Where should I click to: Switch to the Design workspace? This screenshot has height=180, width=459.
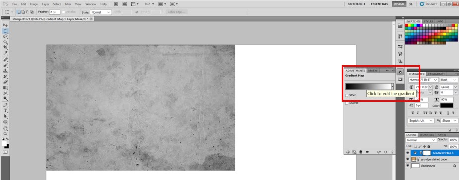coord(399,4)
